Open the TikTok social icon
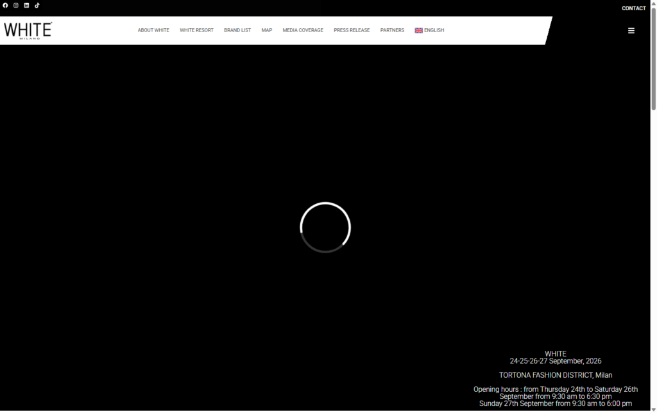The height and width of the screenshot is (413, 657). 37,5
